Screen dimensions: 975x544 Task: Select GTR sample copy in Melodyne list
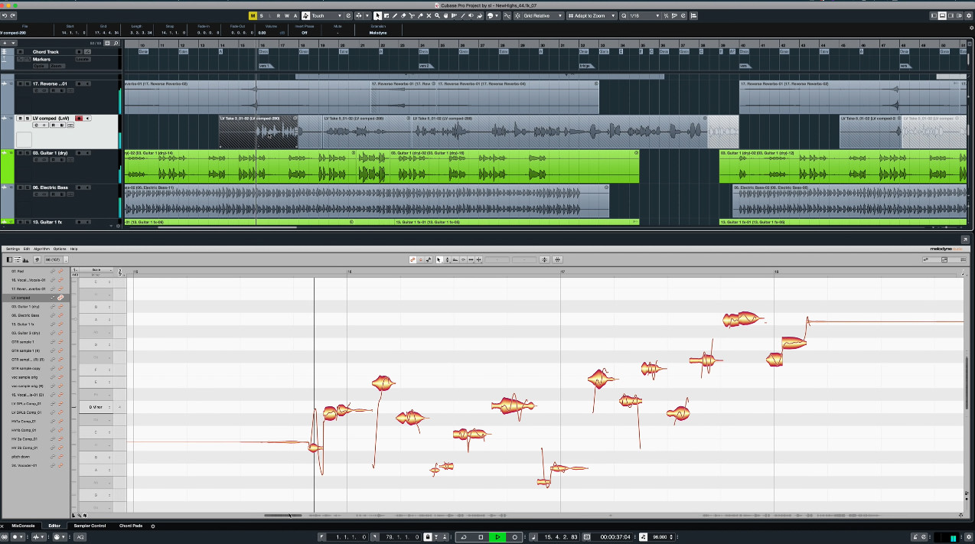click(24, 368)
